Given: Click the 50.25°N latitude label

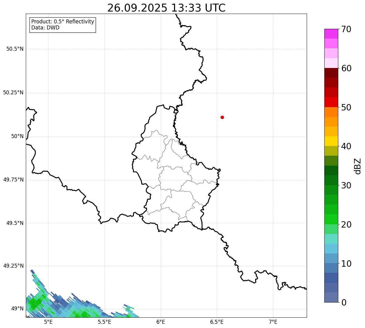Looking at the screenshot, I should [13, 93].
